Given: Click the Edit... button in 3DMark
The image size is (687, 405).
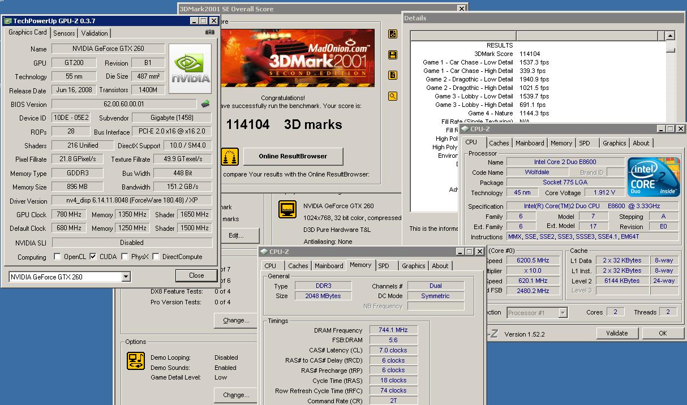Looking at the screenshot, I should pyautogui.click(x=236, y=235).
